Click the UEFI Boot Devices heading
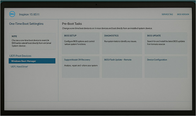The height and width of the screenshot is (116, 196). (21, 56)
